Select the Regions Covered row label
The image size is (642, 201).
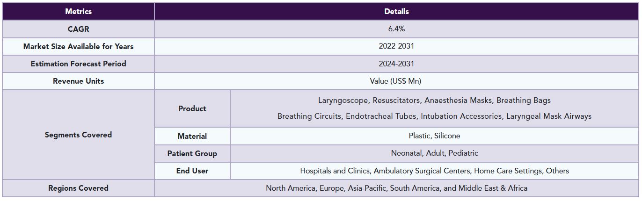pos(78,188)
